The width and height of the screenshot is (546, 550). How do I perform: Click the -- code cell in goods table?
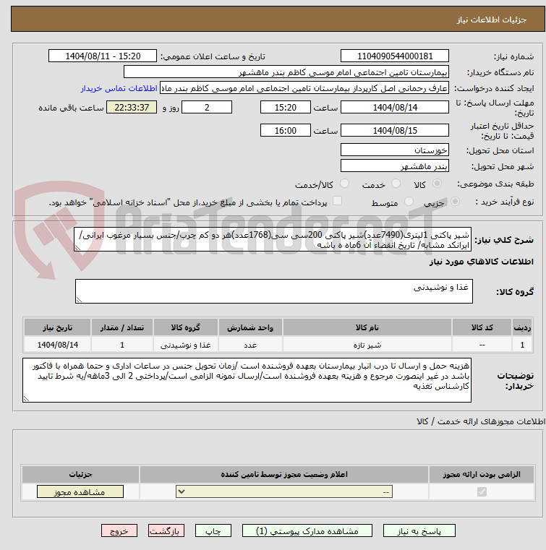pos(482,345)
